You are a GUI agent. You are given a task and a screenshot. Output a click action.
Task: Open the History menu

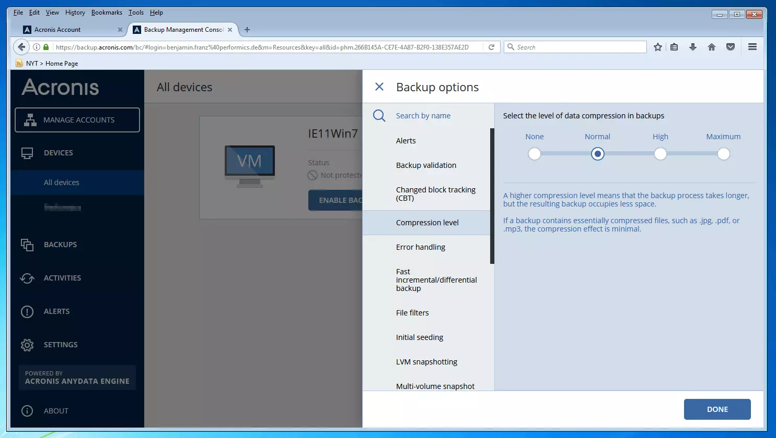click(x=75, y=13)
